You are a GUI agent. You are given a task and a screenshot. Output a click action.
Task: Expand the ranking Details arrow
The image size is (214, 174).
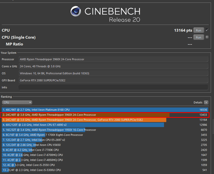pyautogui.click(x=206, y=102)
